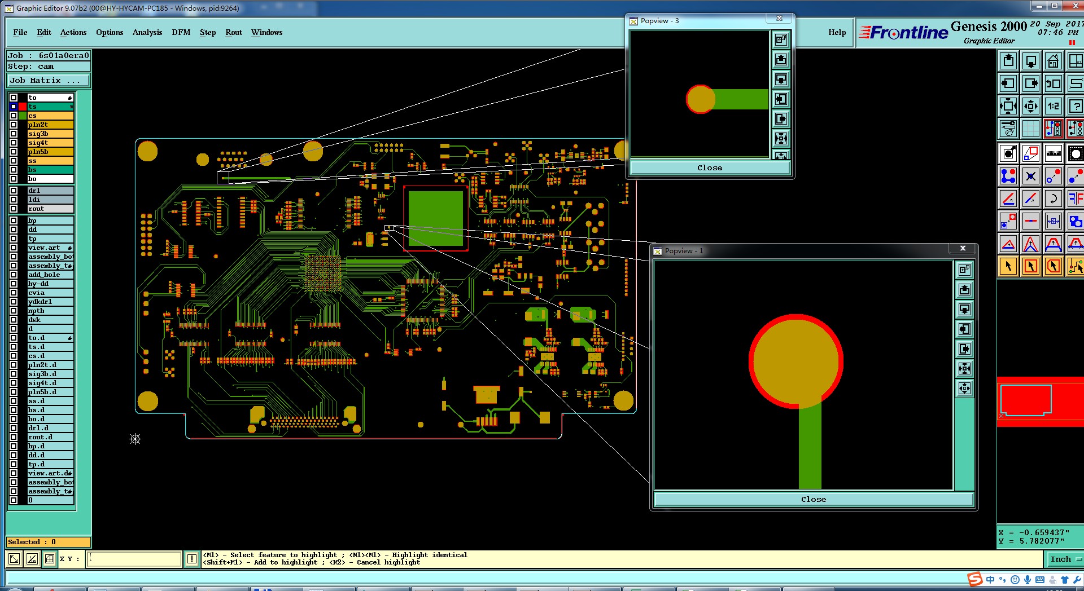Screen dimensions: 1084x591
Task: Click the pan down arrow icon
Action: tap(1031, 61)
